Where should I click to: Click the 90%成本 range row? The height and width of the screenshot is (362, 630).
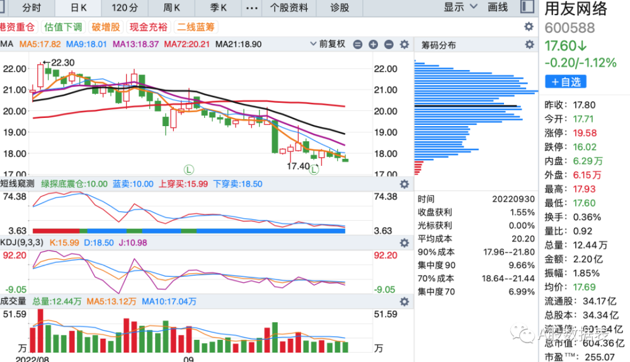(476, 252)
